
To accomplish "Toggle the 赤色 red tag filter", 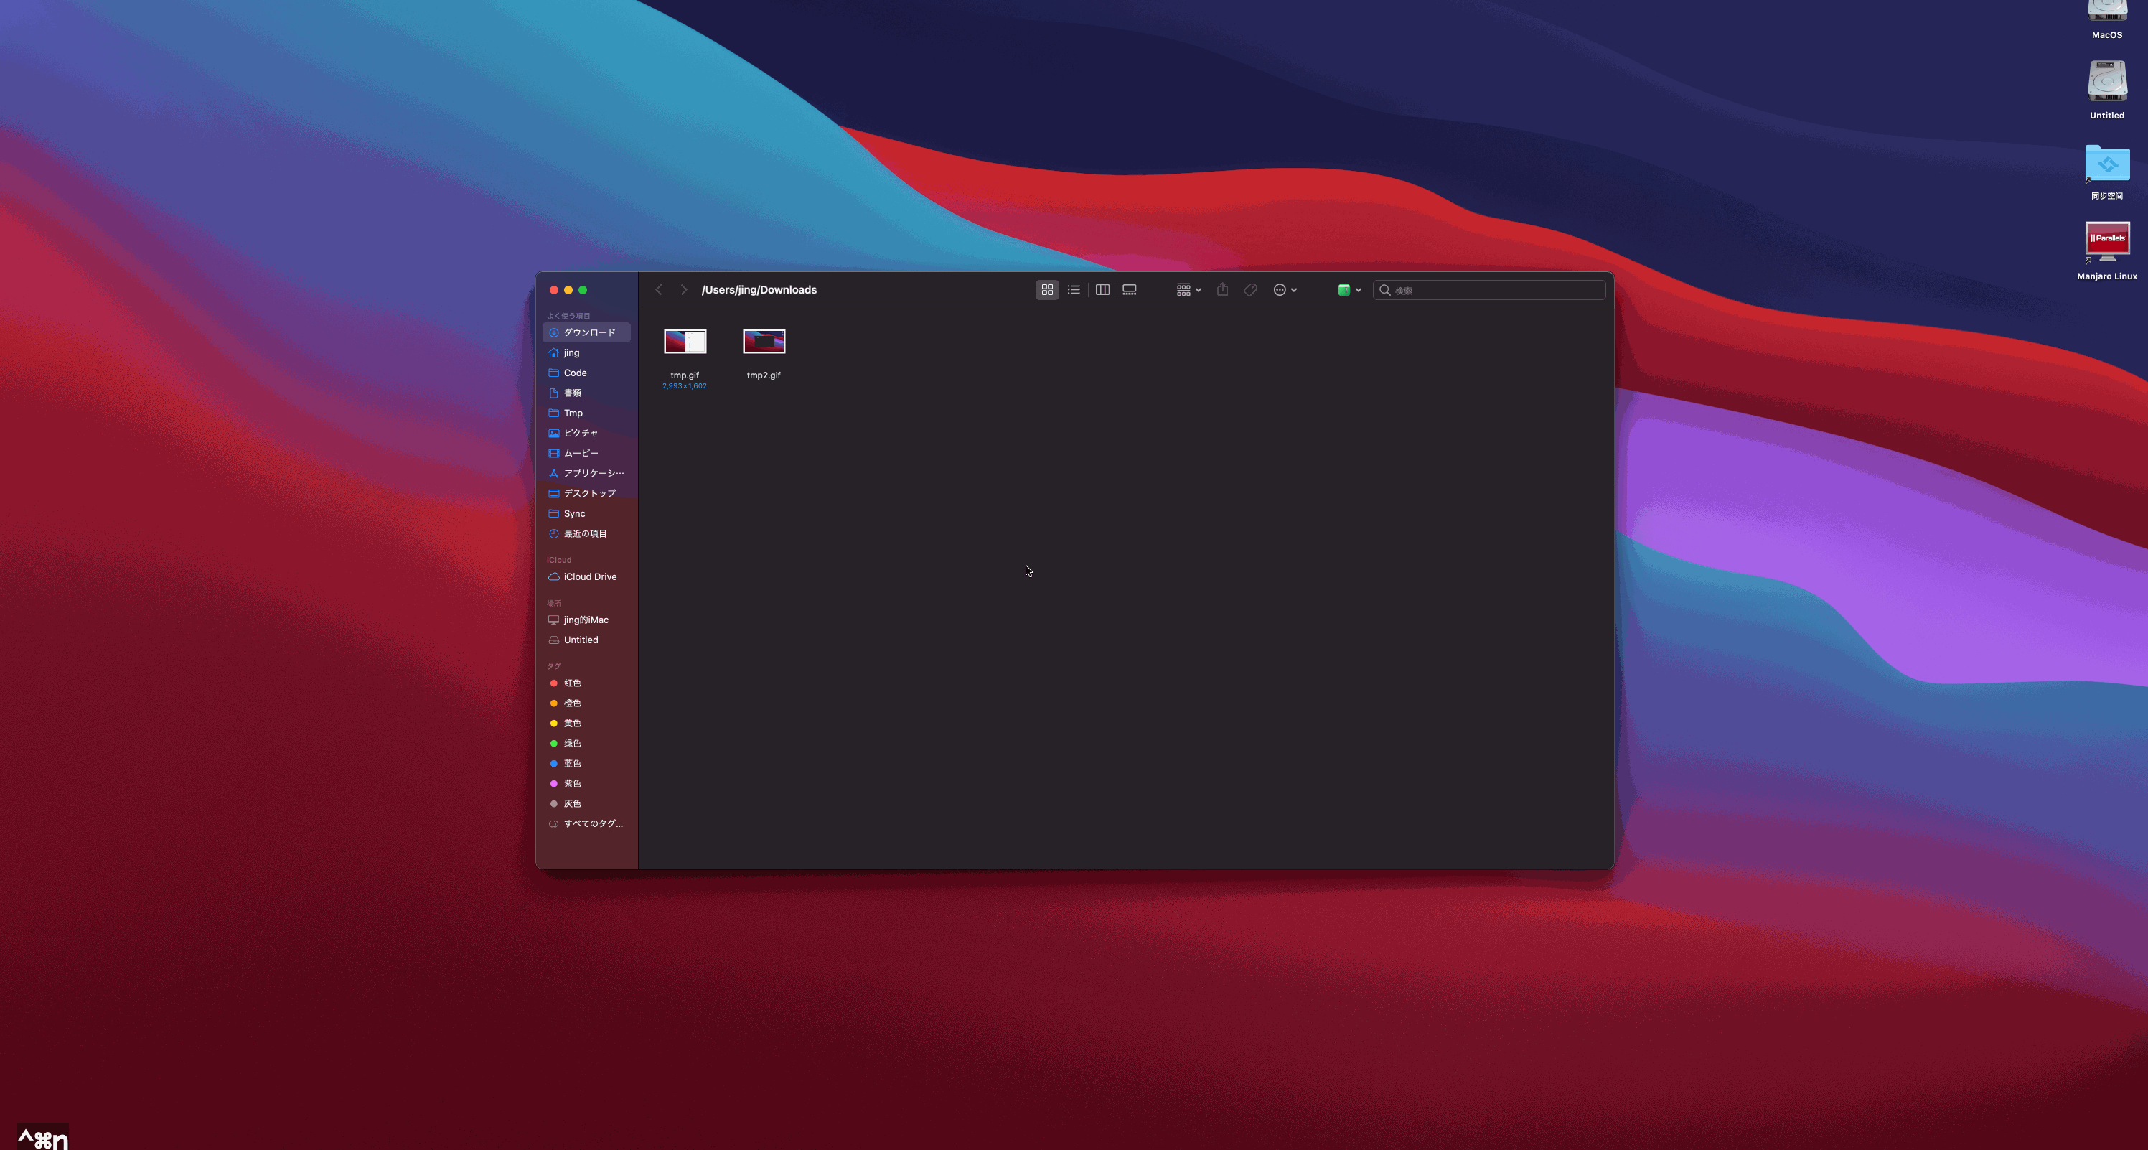I will (x=573, y=683).
